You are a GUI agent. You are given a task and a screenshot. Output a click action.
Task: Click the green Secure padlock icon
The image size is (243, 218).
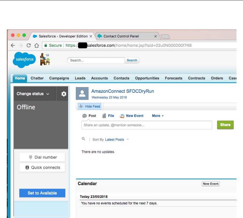click(x=45, y=45)
